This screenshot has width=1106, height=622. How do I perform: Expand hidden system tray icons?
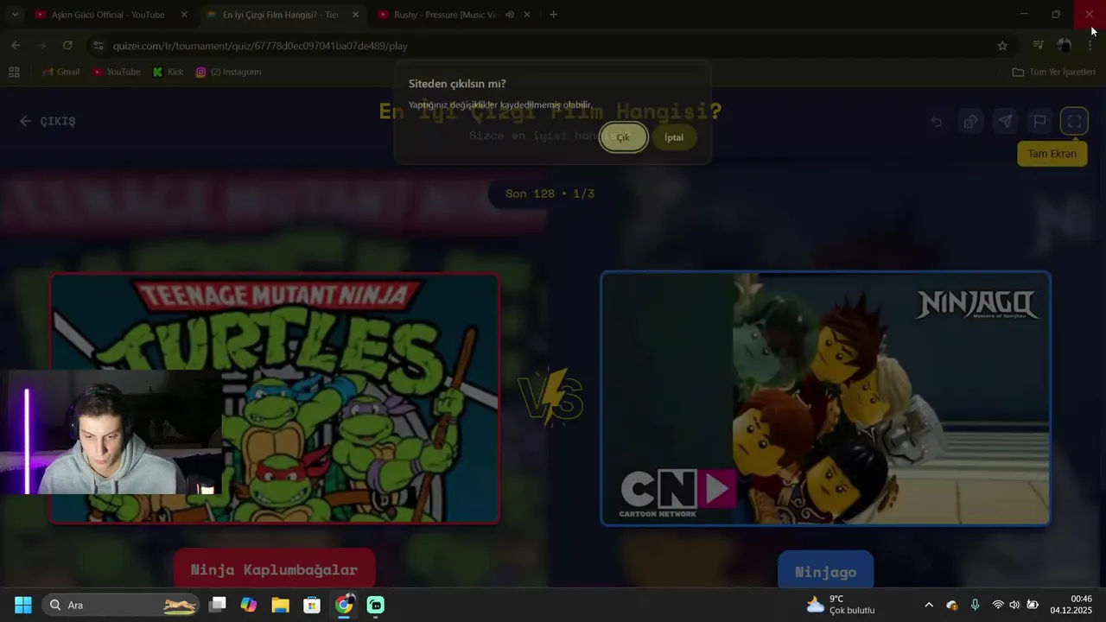pos(929,605)
